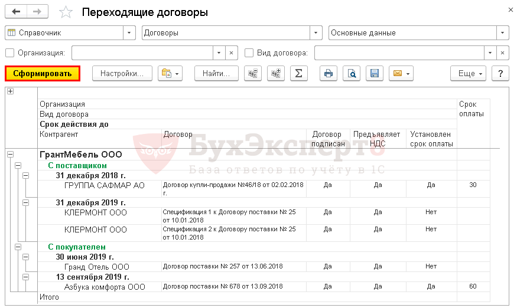Click the Срок оплаты value 60

[x=473, y=287]
